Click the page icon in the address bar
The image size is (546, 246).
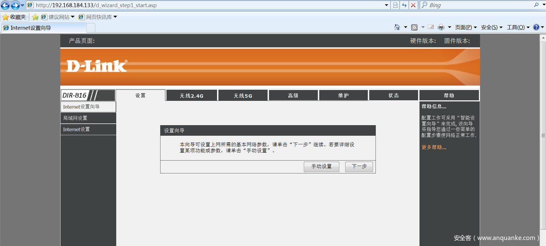pyautogui.click(x=30, y=5)
